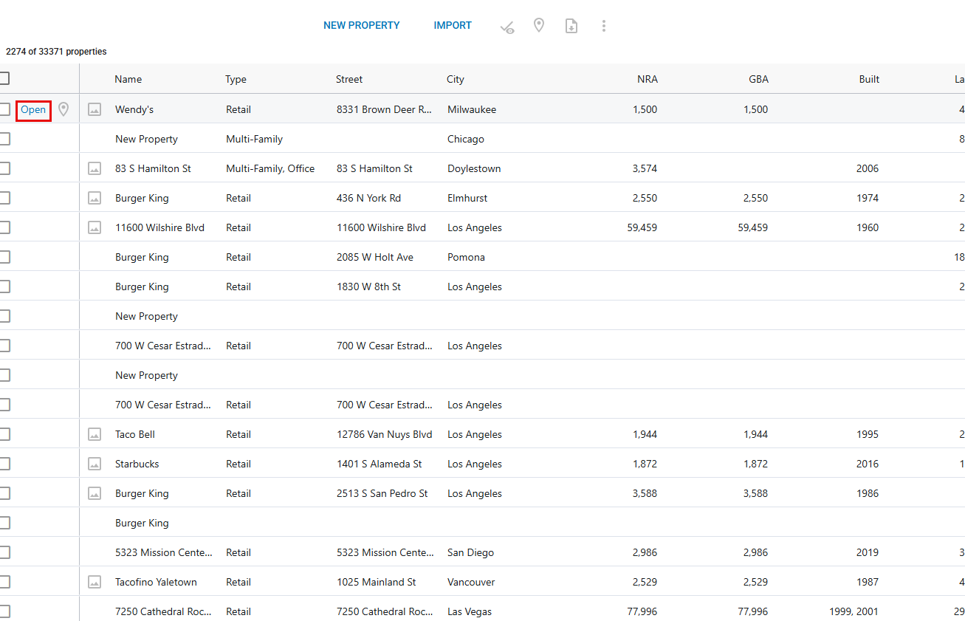Check the Taco Bell row checkbox
Image resolution: width=965 pixels, height=621 pixels.
click(x=4, y=434)
